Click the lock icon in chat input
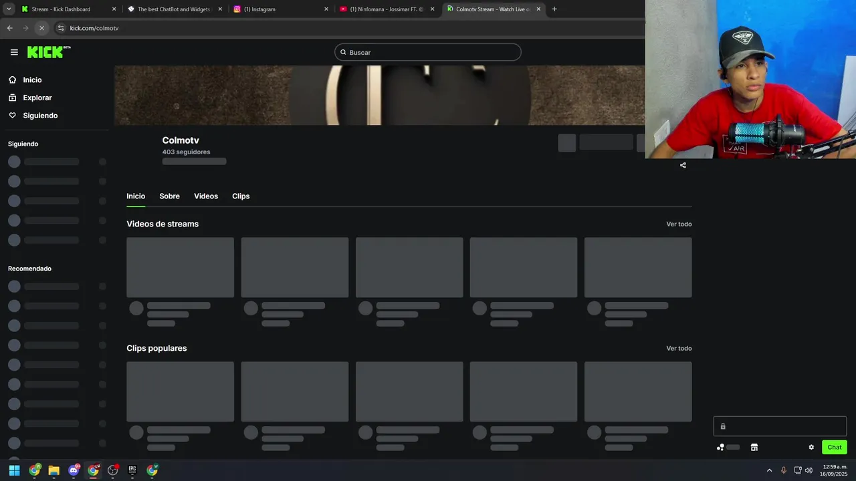 pyautogui.click(x=722, y=426)
